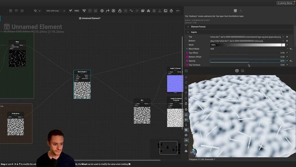Select the Unnamed Element* graph tab
The width and height of the screenshot is (296, 167).
[90, 18]
